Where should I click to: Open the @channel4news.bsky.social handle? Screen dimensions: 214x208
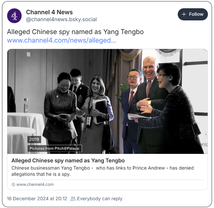pos(61,19)
